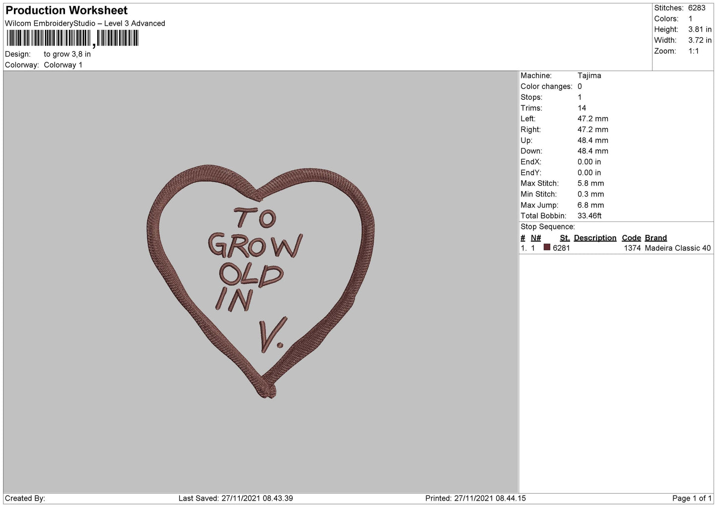The width and height of the screenshot is (717, 507).
Task: Click the Max Jump value 6.8 mm
Action: click(591, 205)
